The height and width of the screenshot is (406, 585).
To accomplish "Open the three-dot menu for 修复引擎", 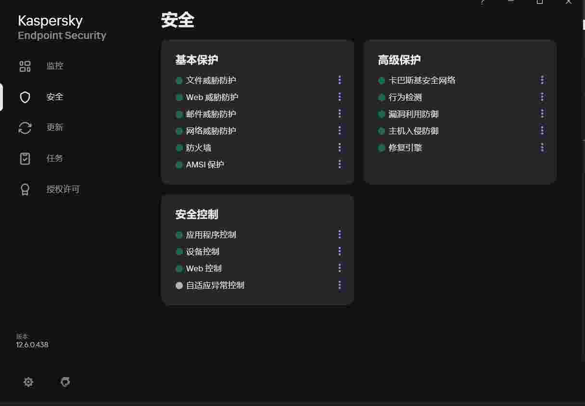I will [x=542, y=147].
